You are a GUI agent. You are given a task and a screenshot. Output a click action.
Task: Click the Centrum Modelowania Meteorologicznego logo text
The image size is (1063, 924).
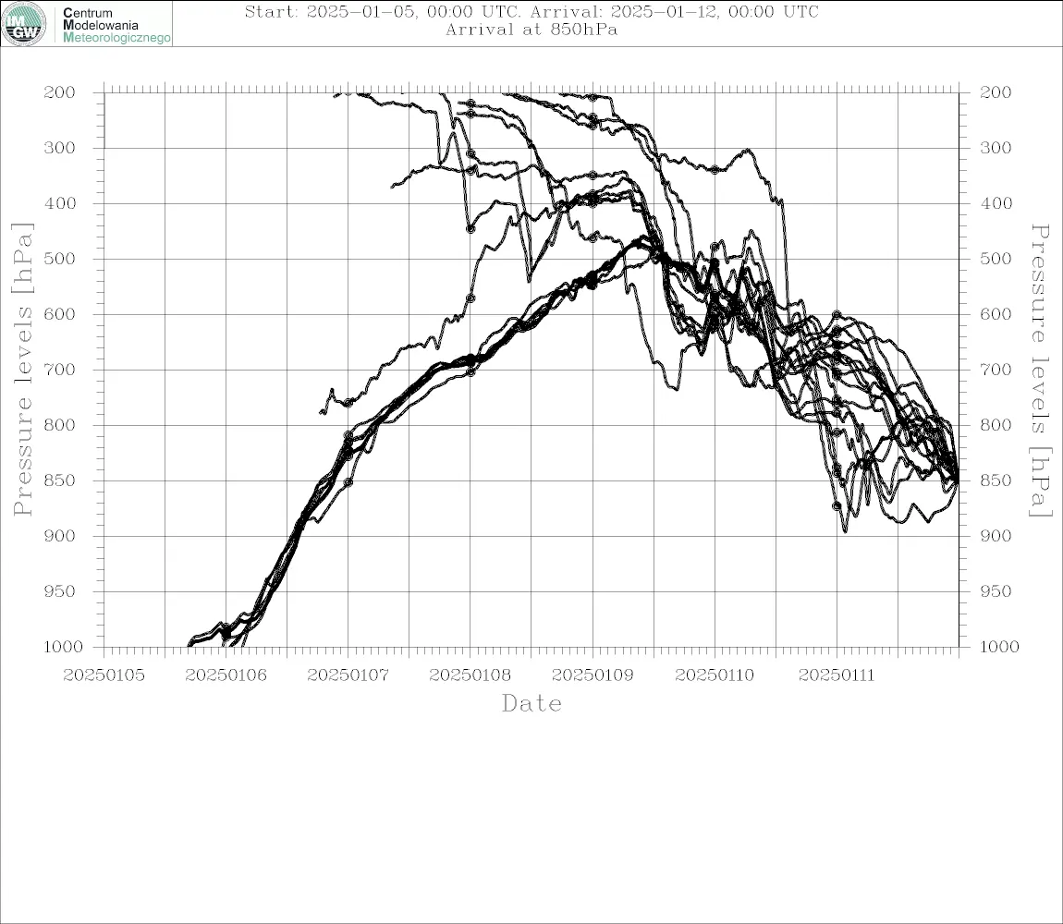(x=116, y=25)
